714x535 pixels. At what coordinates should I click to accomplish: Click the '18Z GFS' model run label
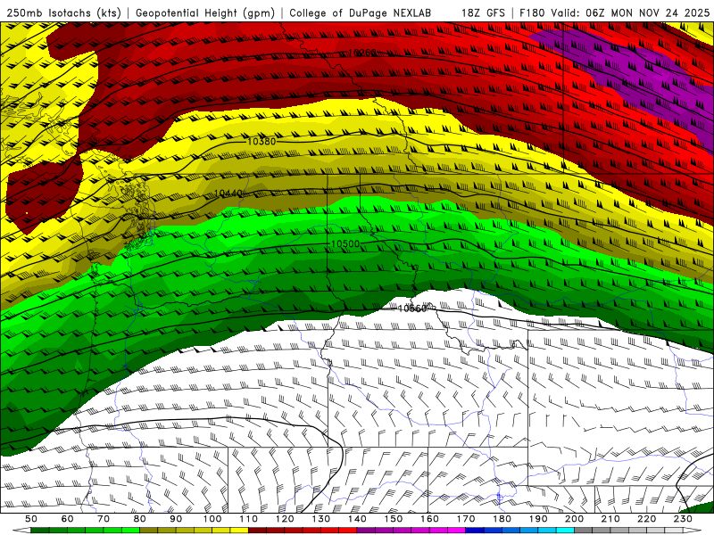tap(483, 13)
